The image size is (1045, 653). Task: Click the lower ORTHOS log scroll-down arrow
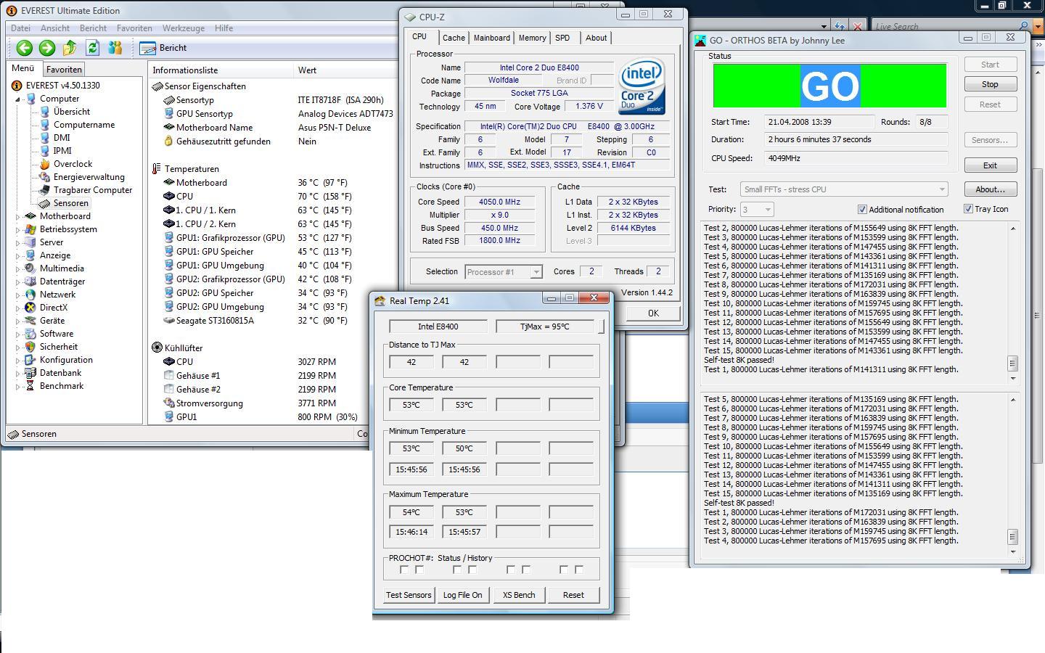(x=1013, y=551)
